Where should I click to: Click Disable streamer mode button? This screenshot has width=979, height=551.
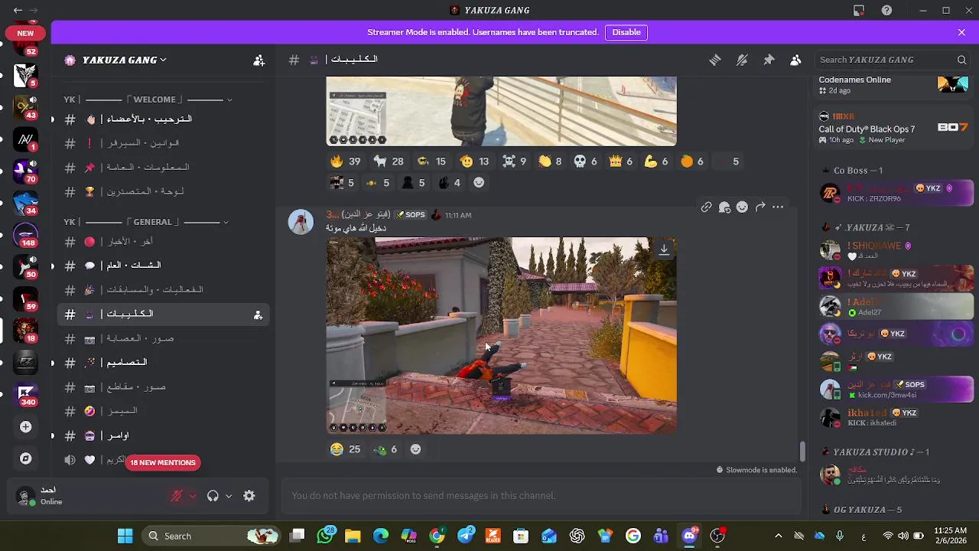[626, 32]
